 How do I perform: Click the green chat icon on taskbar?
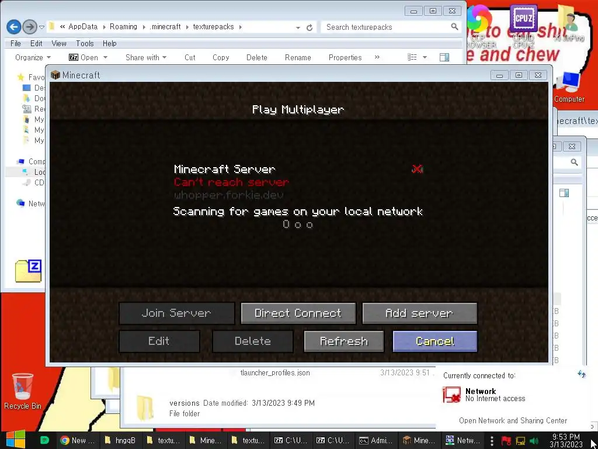click(x=44, y=440)
